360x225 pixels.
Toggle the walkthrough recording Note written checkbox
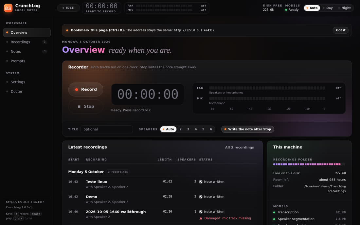point(201,212)
